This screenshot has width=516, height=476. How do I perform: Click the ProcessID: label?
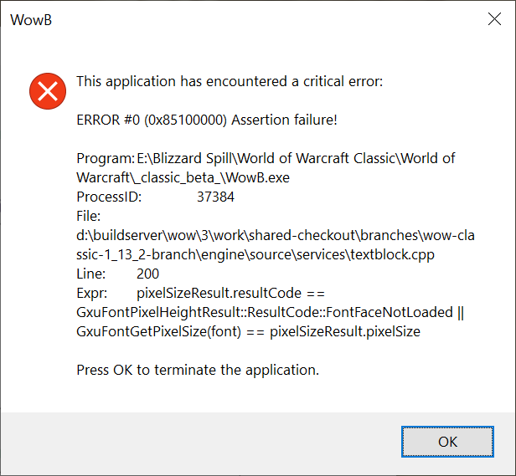[x=109, y=197]
